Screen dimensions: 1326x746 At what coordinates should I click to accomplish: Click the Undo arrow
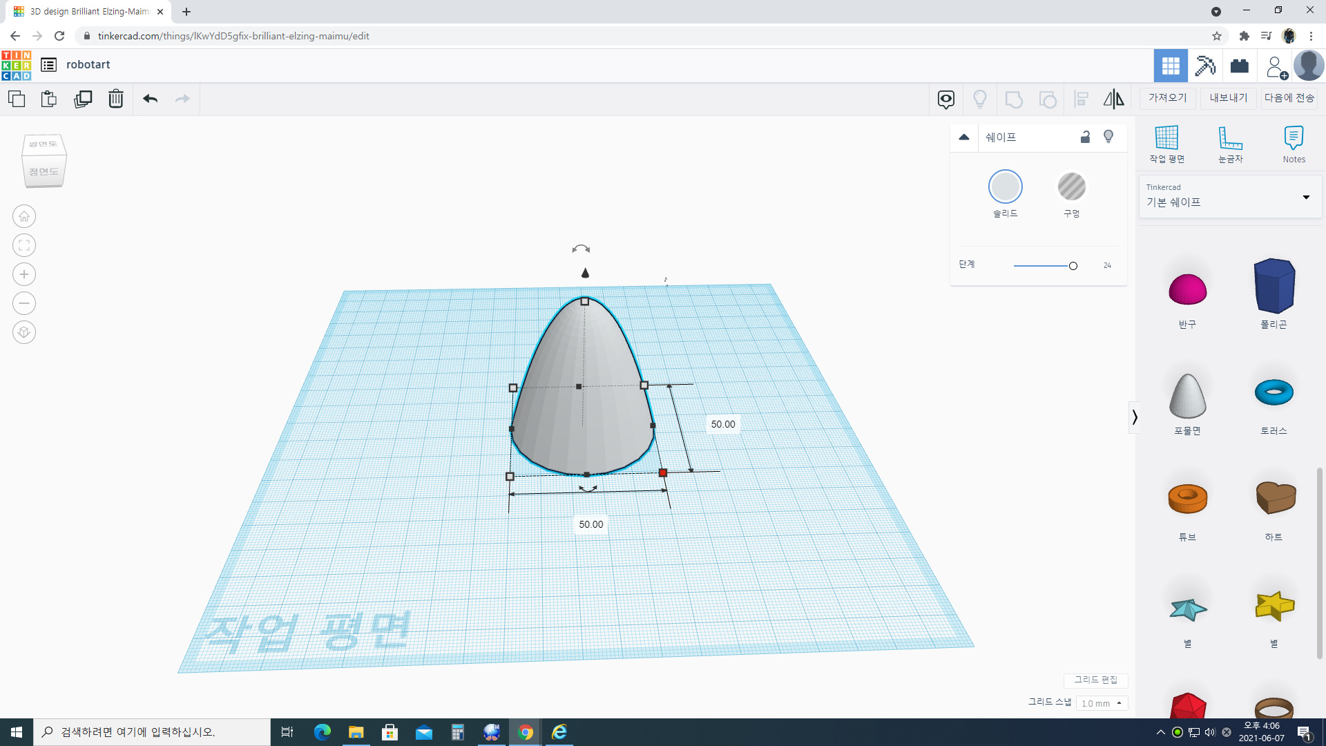(x=150, y=99)
